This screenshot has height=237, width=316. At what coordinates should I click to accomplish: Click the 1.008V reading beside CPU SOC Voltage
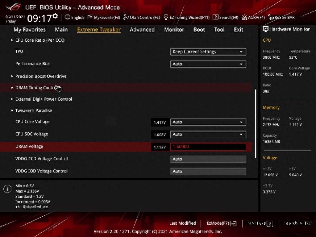coord(160,135)
